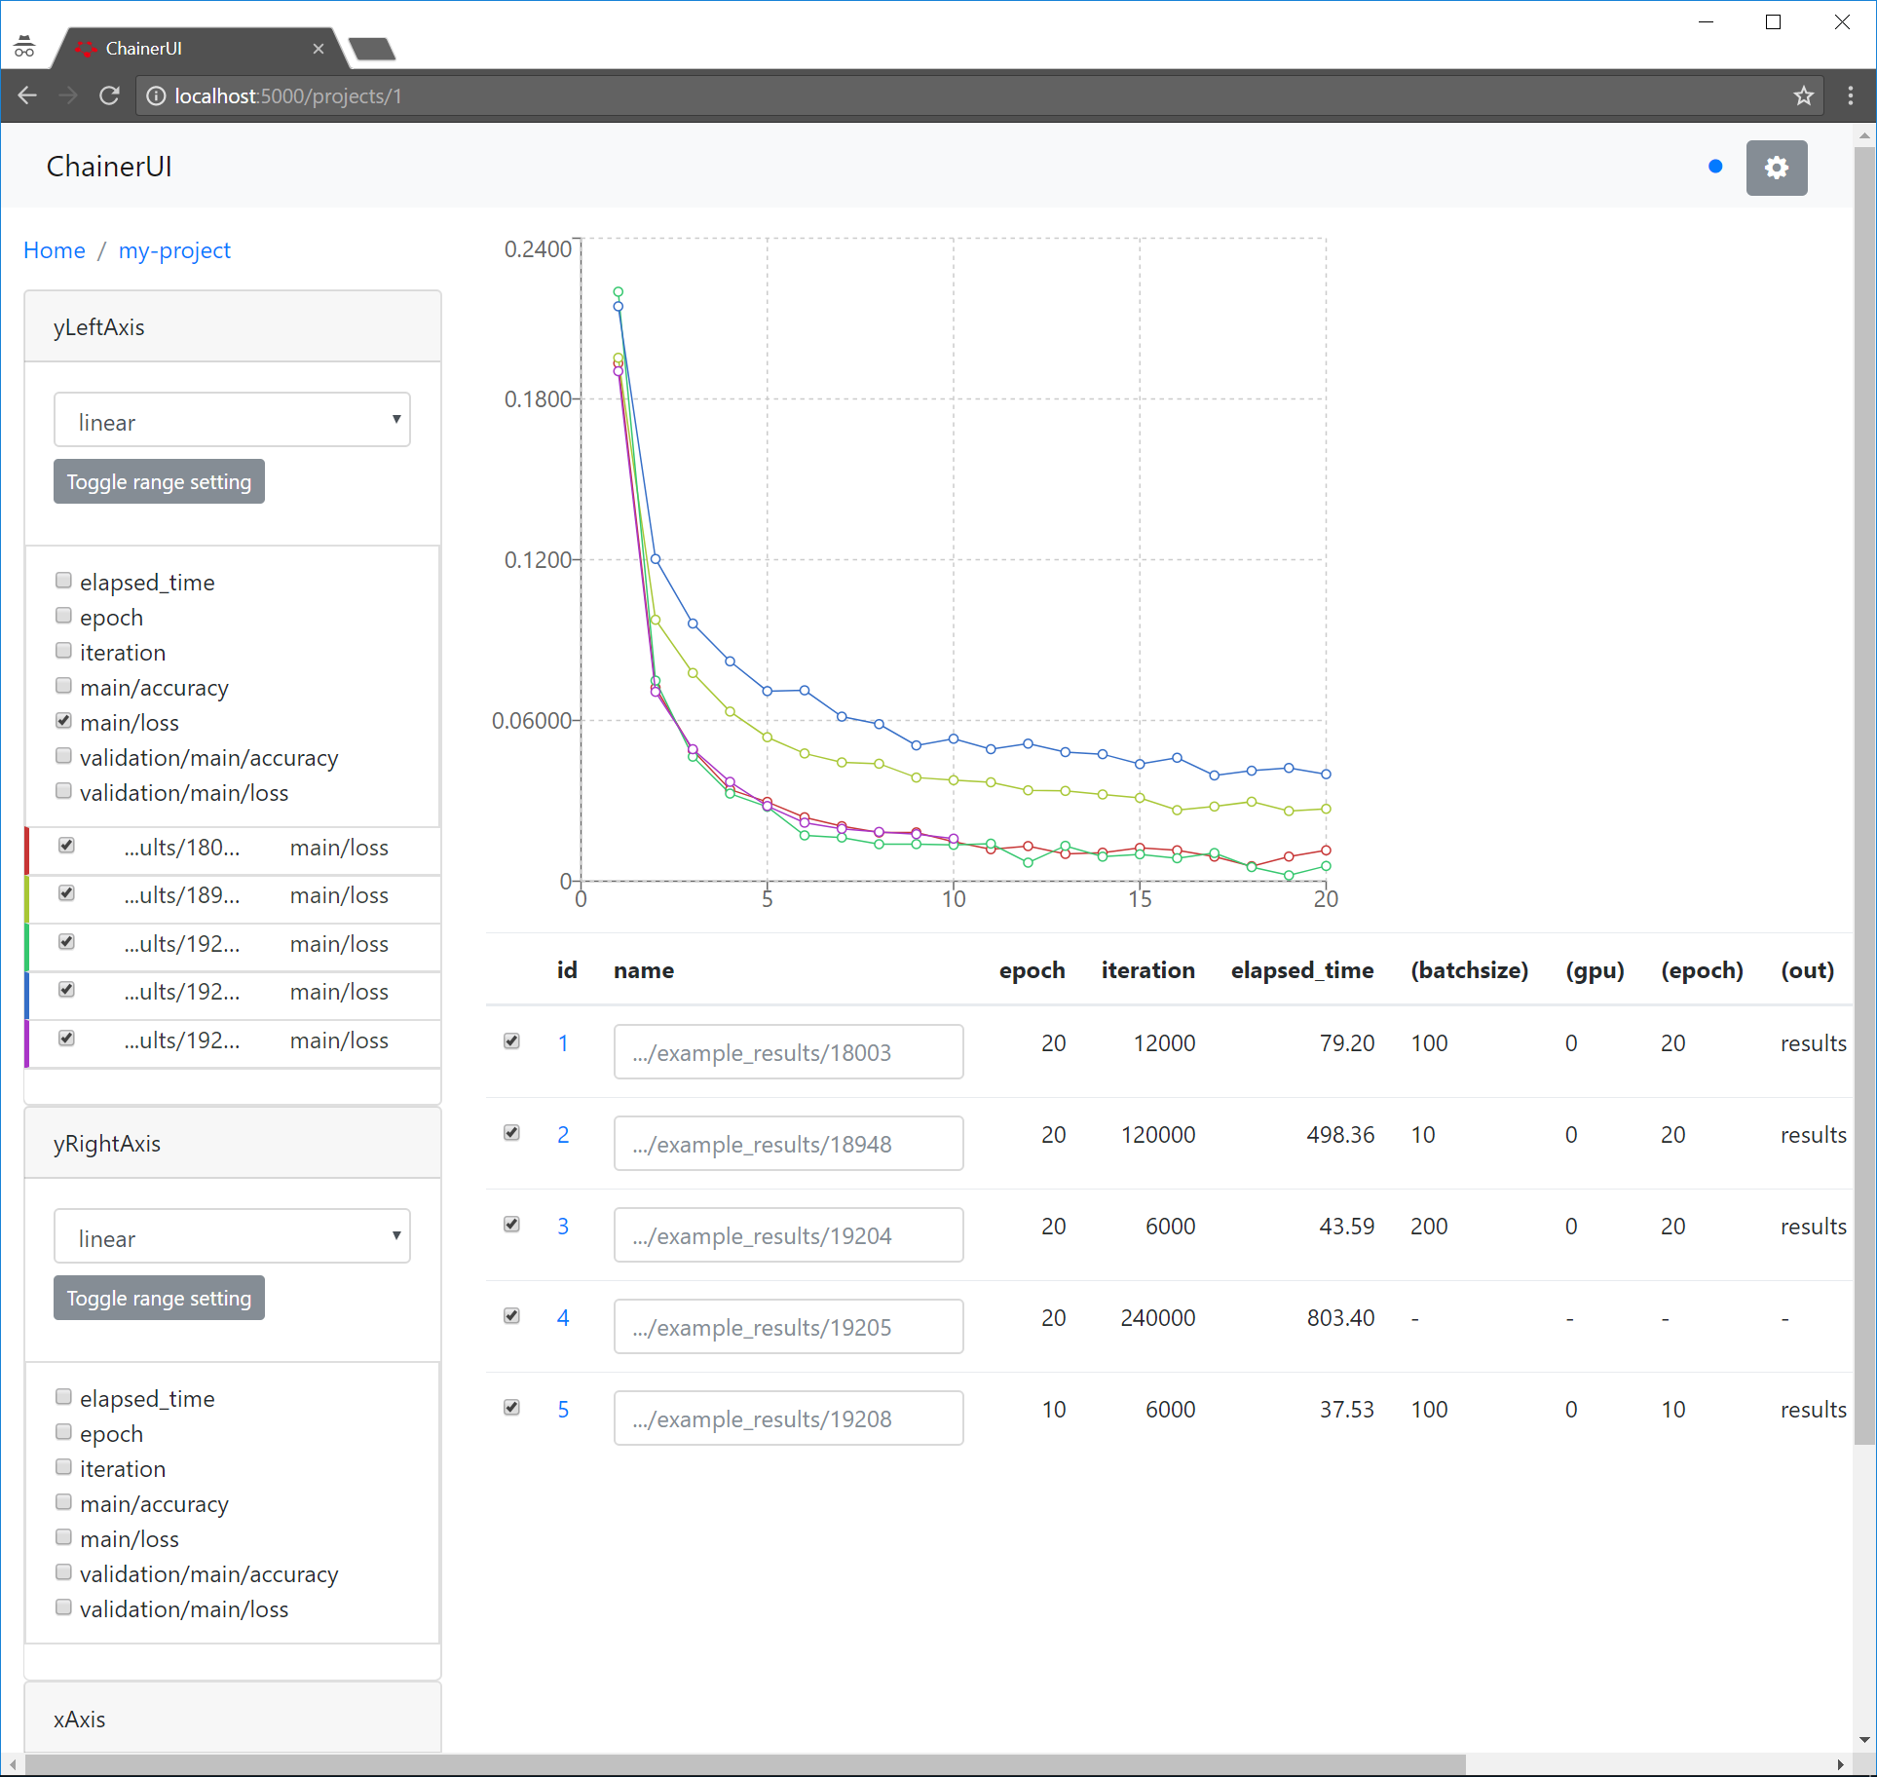Click the site info icon in address bar
Image resolution: width=1877 pixels, height=1777 pixels.
click(x=156, y=95)
